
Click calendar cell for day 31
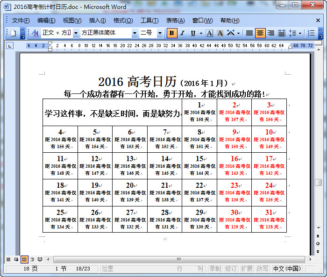[x=269, y=219]
